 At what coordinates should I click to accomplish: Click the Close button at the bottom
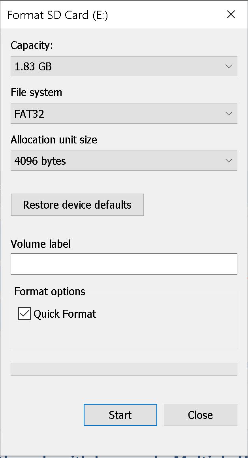[201, 415]
